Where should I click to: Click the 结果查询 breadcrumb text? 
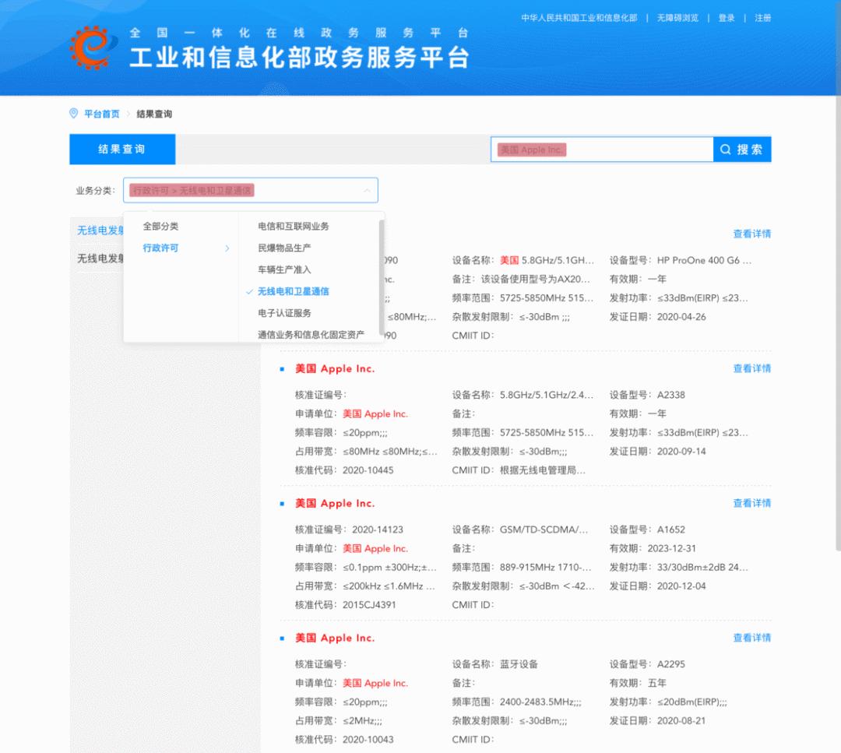[x=154, y=114]
